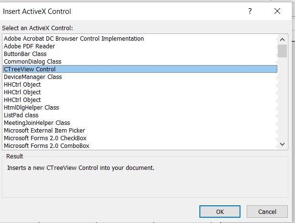The image size is (295, 223).
Task: Select Microsoft Forms 2.0 ComboBox
Action: pos(46,146)
